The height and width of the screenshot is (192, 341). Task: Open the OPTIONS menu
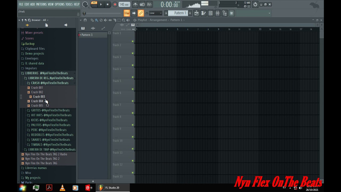[60, 5]
